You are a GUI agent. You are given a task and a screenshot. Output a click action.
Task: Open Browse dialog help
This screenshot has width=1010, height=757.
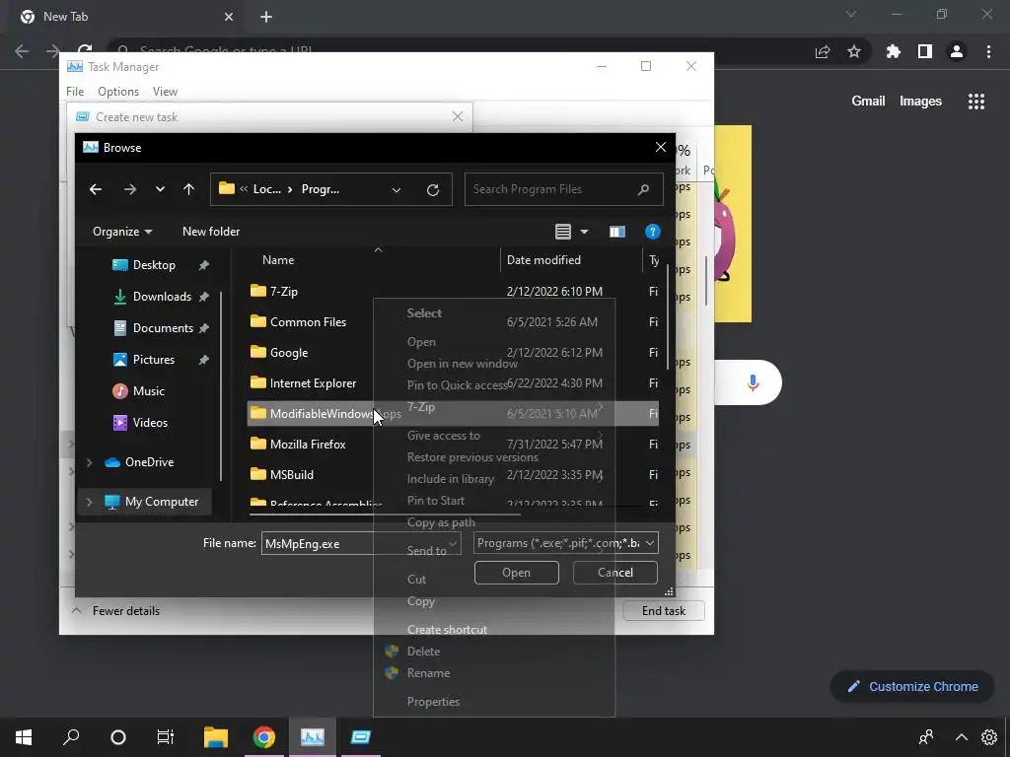[x=653, y=232]
